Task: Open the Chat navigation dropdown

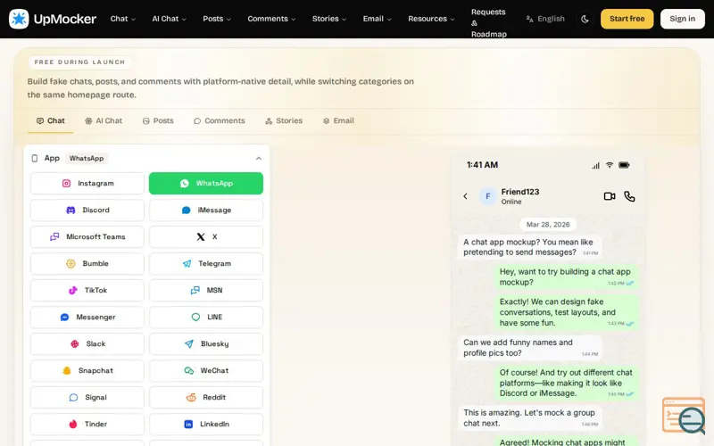Action: (x=123, y=19)
